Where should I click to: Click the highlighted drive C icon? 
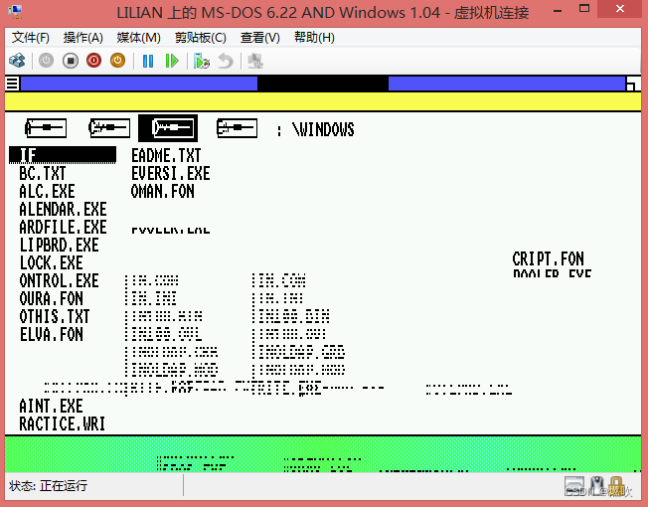pos(168,128)
